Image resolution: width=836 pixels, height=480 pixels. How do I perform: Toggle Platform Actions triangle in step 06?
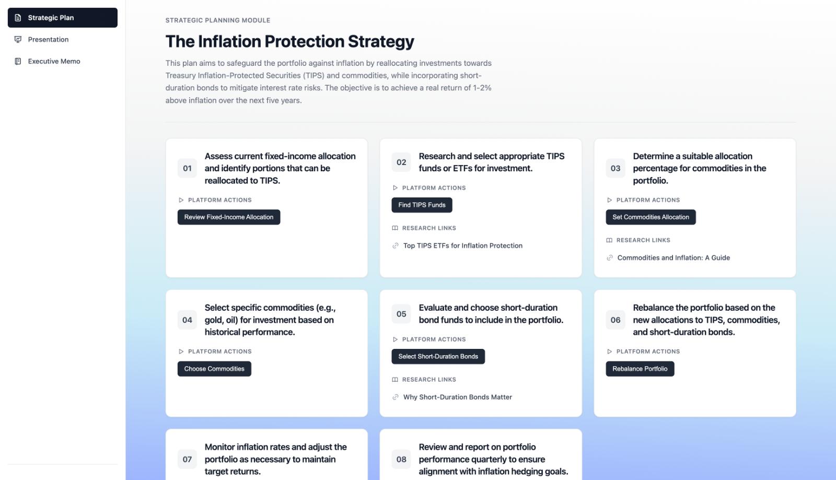tap(609, 352)
